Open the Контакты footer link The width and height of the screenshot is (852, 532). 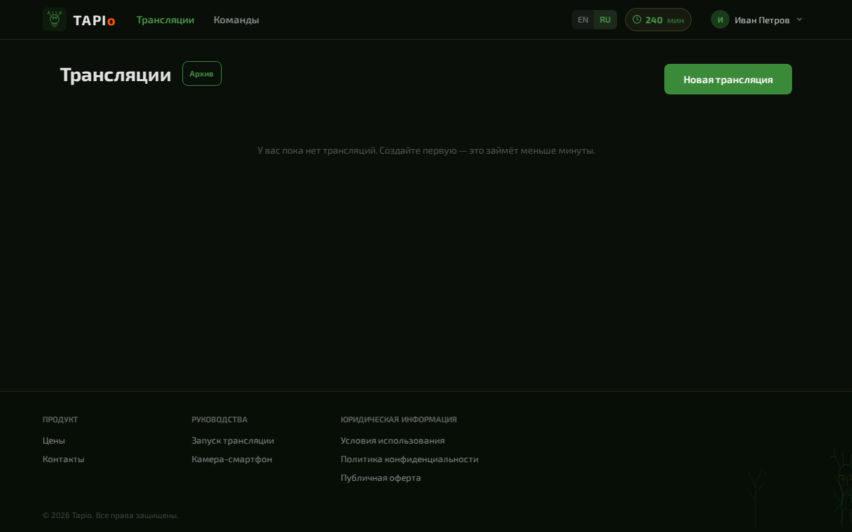63,459
